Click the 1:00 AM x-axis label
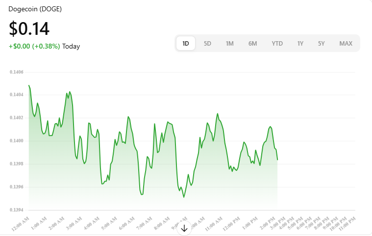 pos(39,224)
